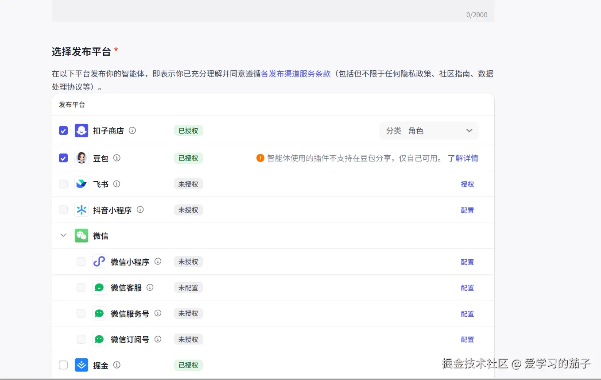This screenshot has width=601, height=380.
Task: Click the 掘金 platform icon
Action: pos(81,365)
